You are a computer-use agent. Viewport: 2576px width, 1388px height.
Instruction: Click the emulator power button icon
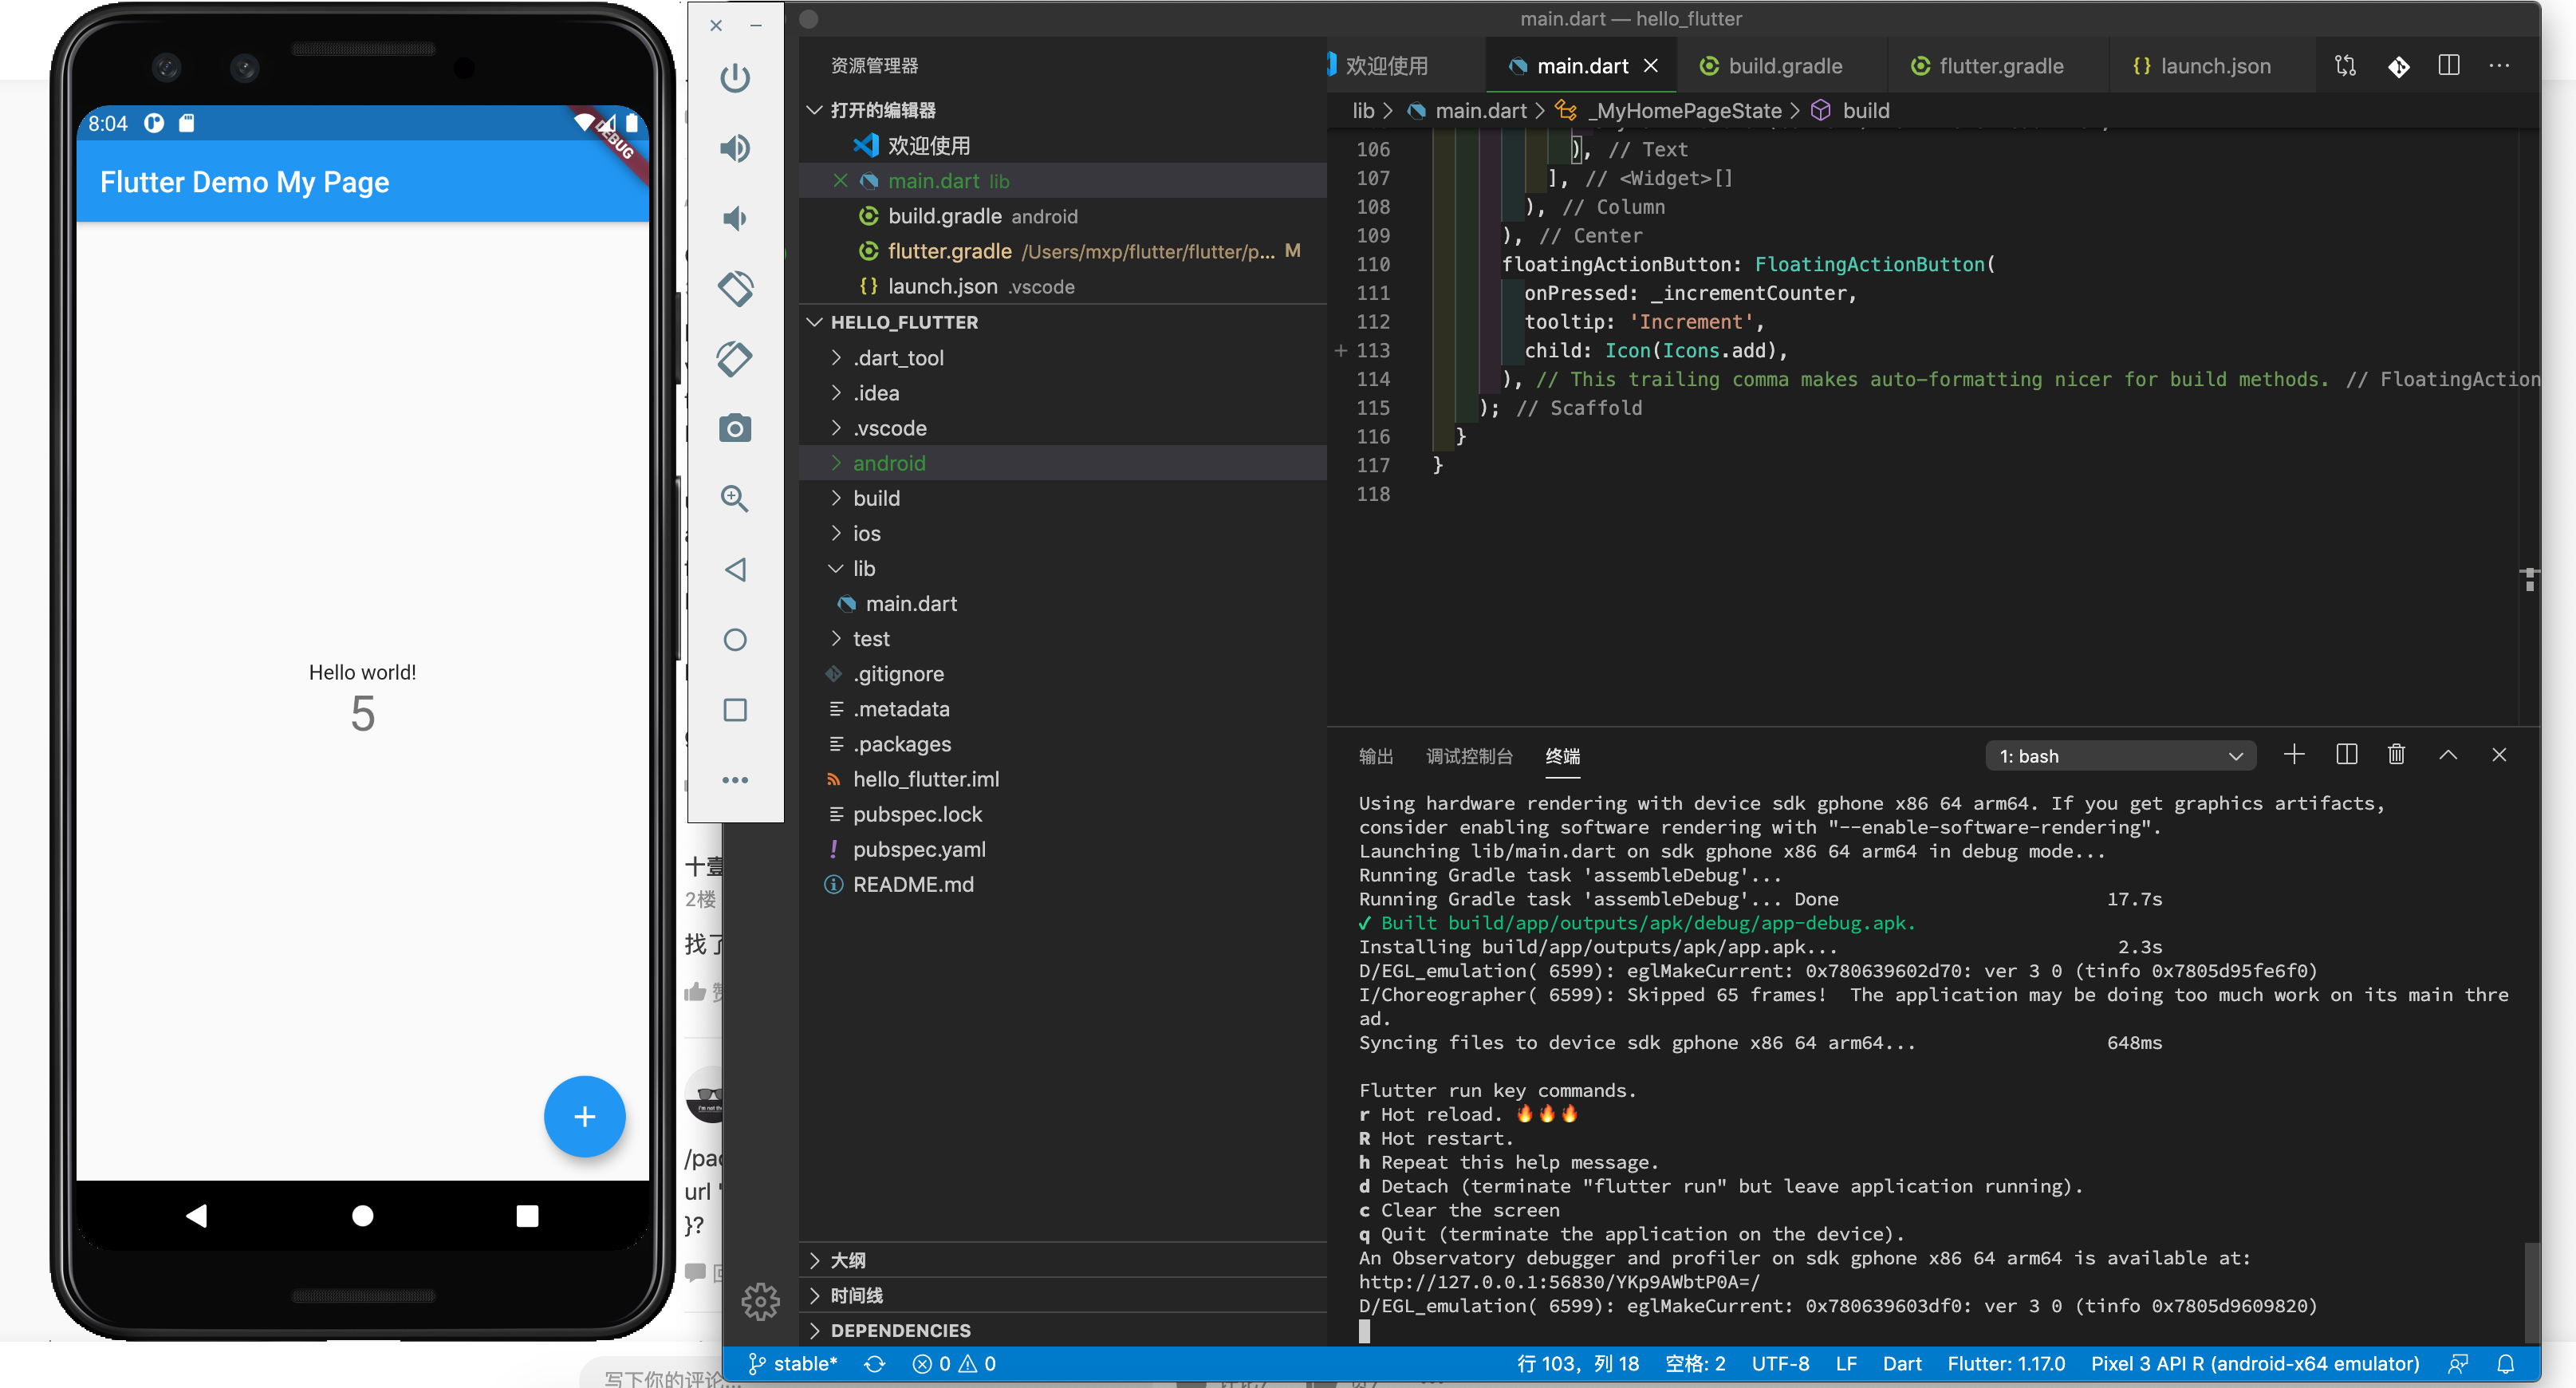pyautogui.click(x=735, y=78)
